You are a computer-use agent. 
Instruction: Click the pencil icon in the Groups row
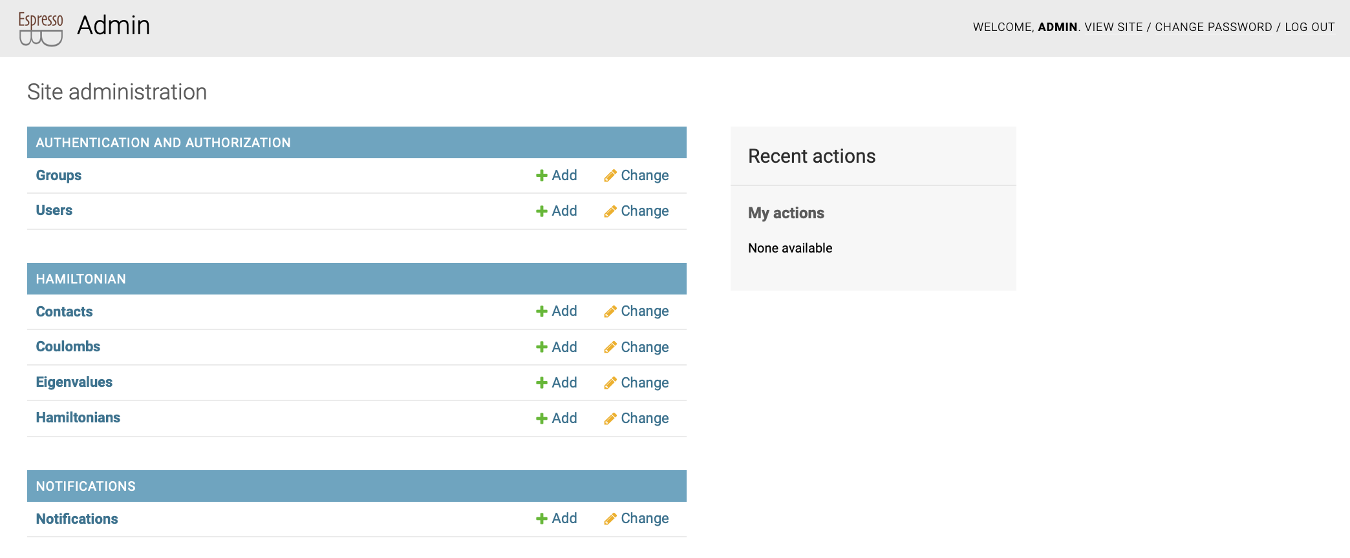coord(610,176)
